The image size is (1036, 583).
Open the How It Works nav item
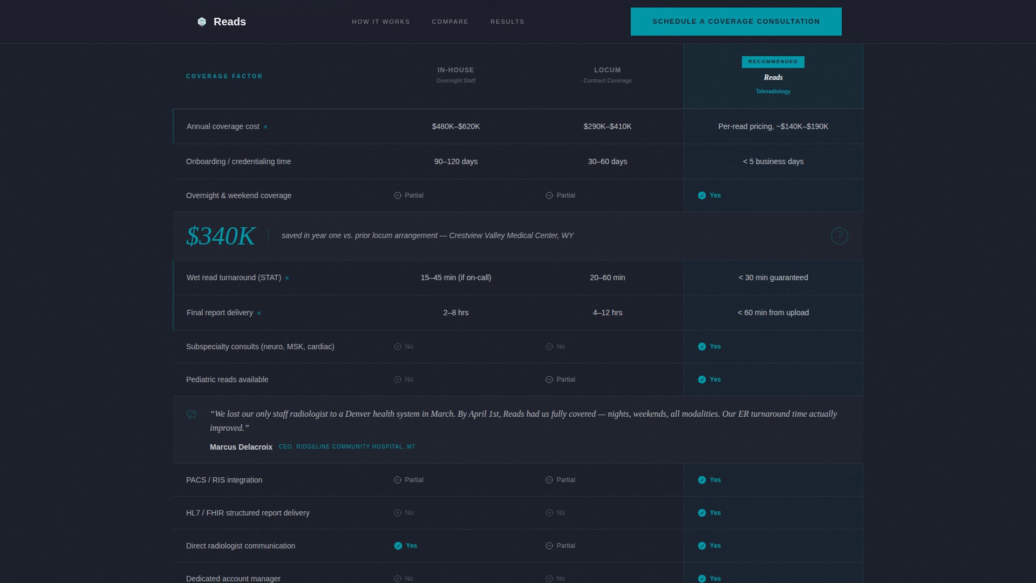(381, 22)
